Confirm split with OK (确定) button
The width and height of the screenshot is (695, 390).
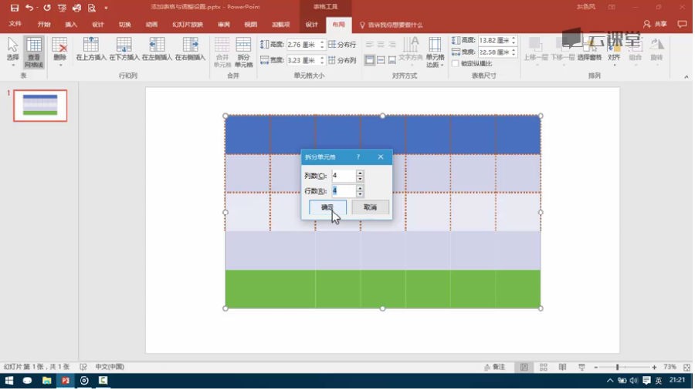pos(327,207)
